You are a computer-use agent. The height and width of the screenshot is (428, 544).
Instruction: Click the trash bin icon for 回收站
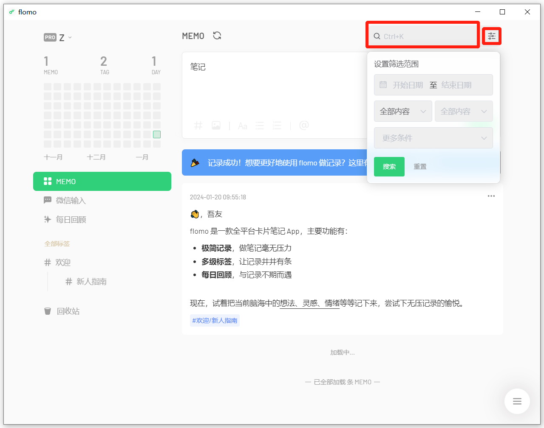(48, 311)
